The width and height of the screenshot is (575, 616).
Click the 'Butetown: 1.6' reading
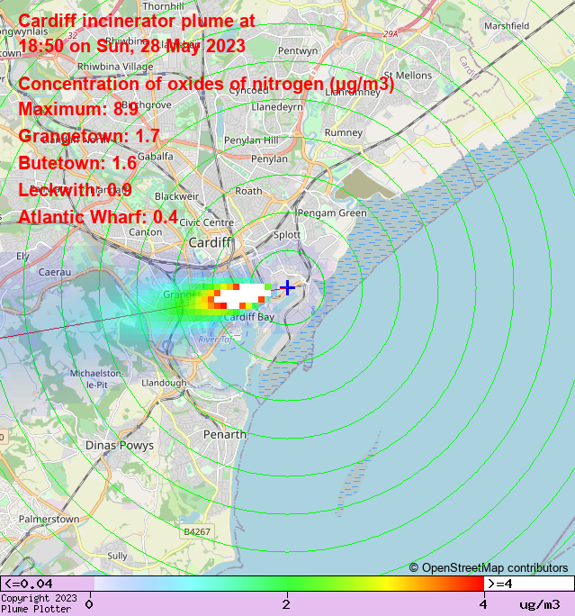(77, 163)
